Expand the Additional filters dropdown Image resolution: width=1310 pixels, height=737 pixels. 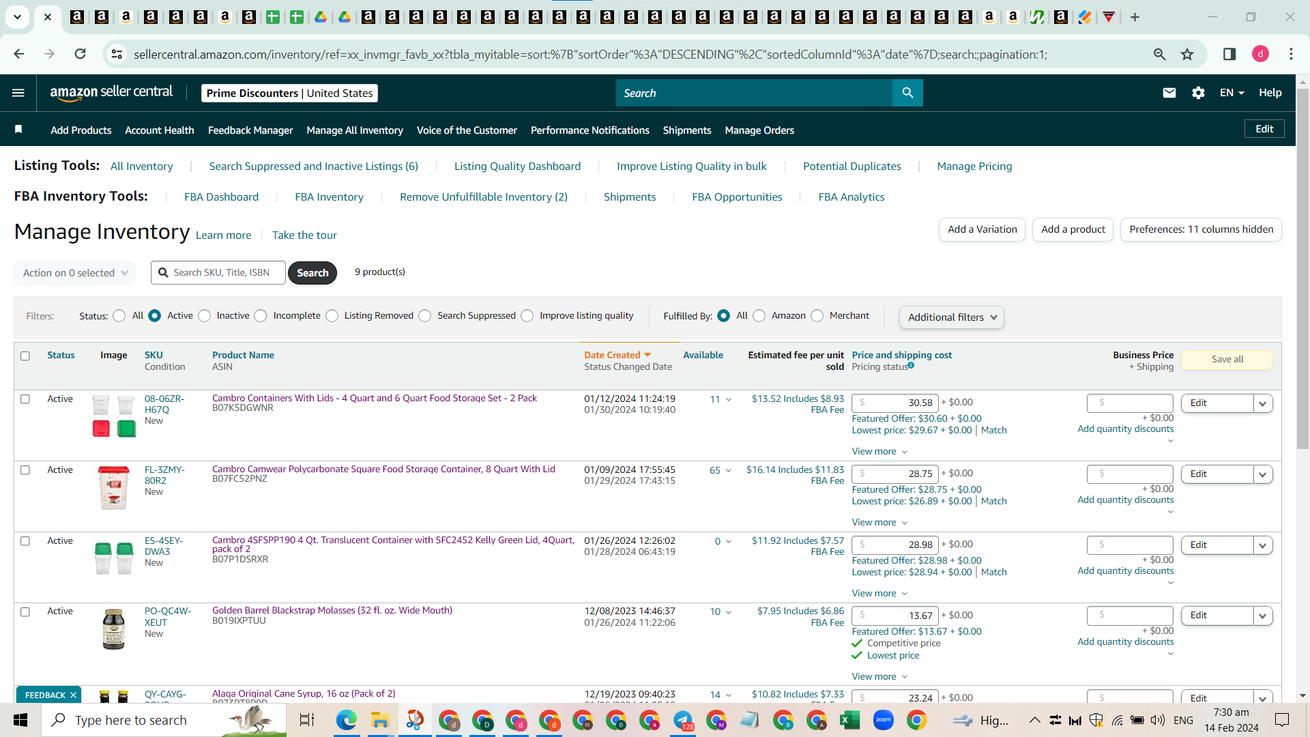952,317
